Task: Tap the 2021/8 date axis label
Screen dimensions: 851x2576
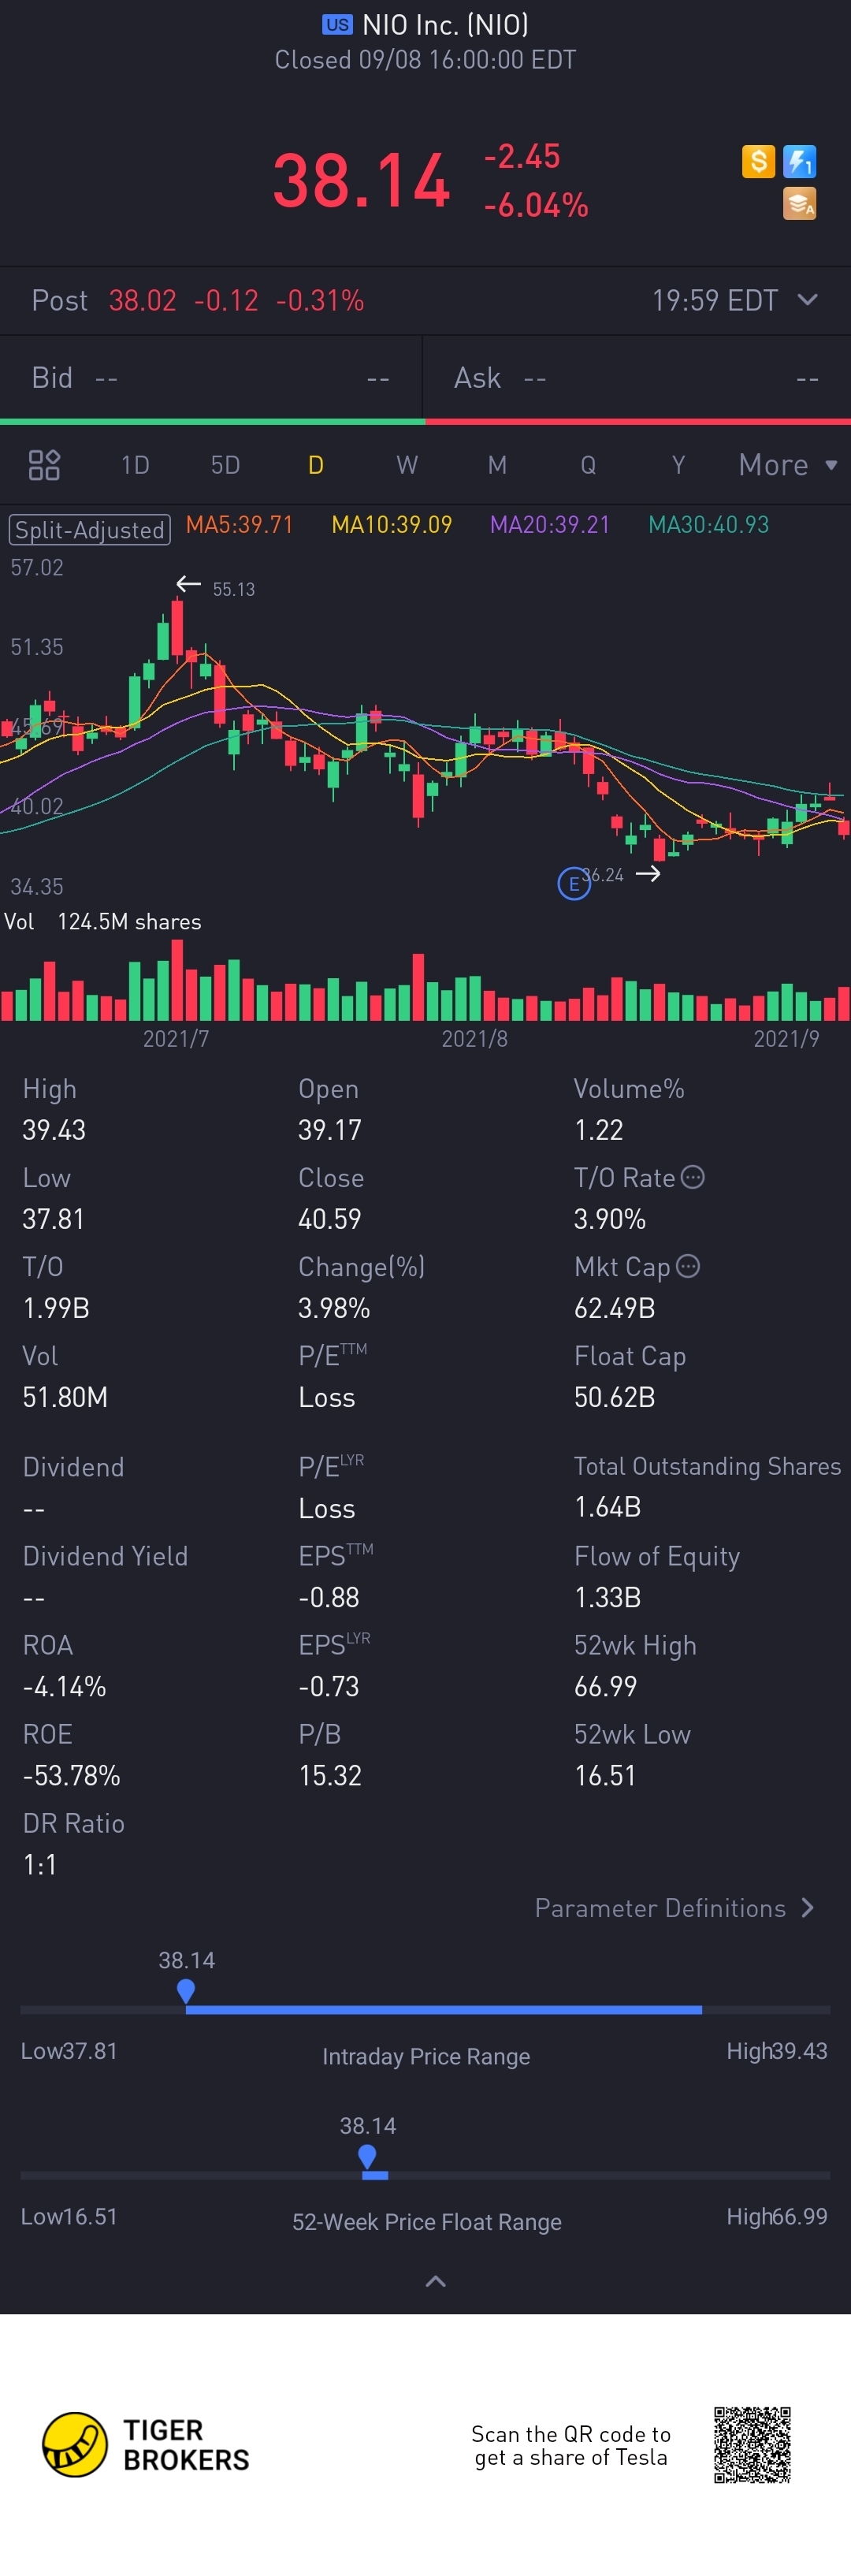Action: (475, 1039)
